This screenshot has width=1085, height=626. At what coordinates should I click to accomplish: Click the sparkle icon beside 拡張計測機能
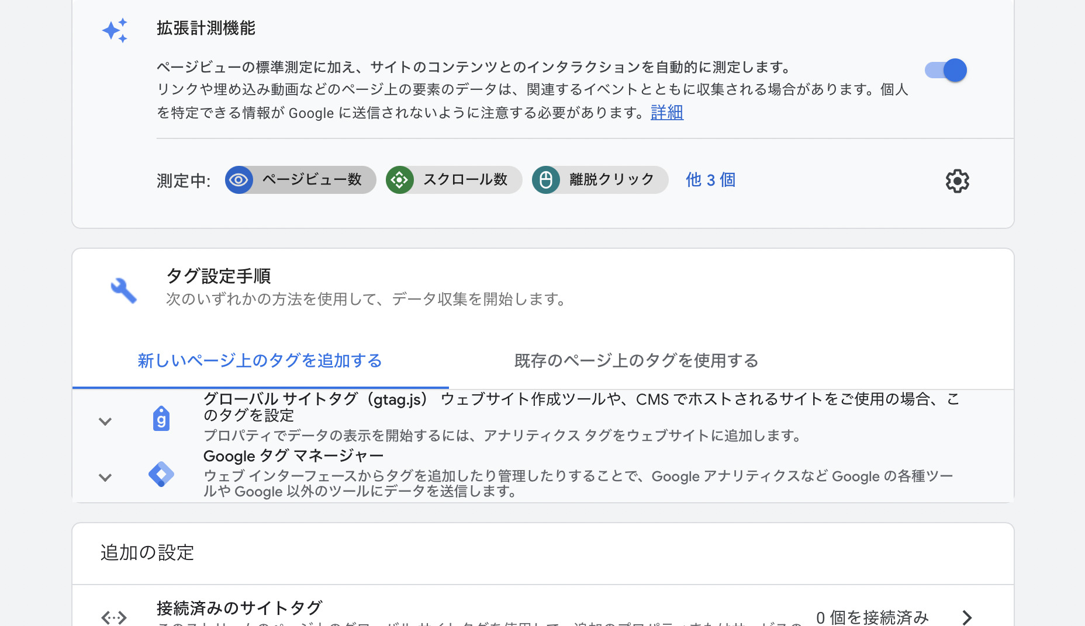coord(115,30)
